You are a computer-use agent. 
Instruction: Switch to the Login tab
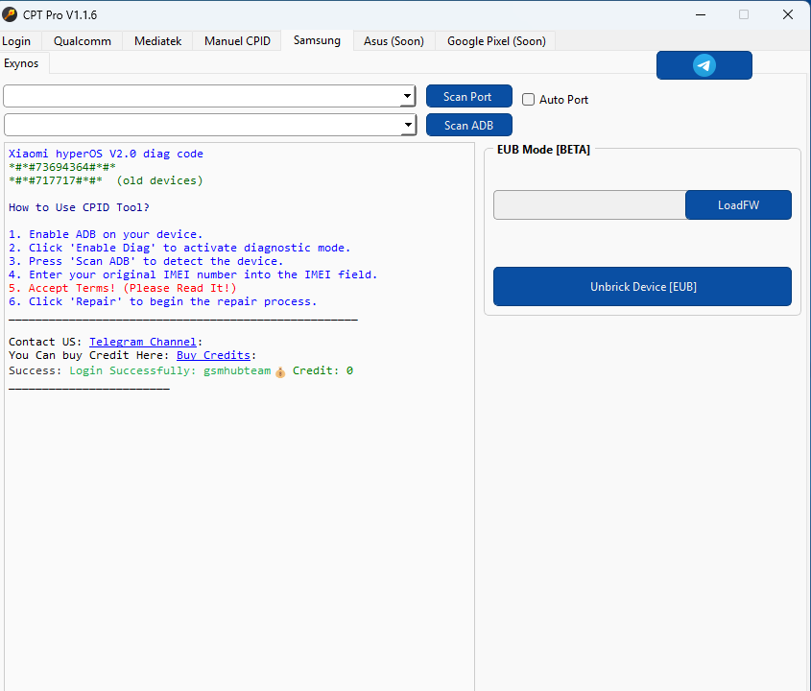coord(16,41)
